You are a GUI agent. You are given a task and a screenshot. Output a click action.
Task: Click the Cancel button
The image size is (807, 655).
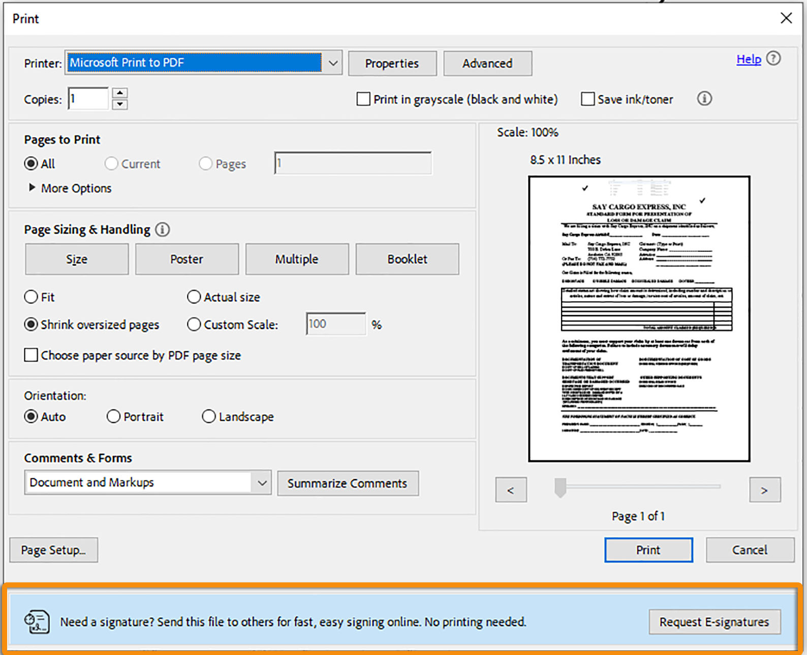pyautogui.click(x=750, y=550)
